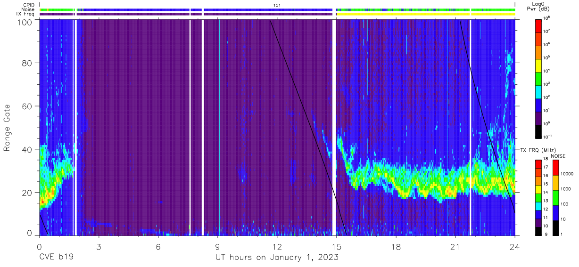Click the top red segment of TX FRQ colorbar
Screen dimensions: 579x267
pos(539,164)
